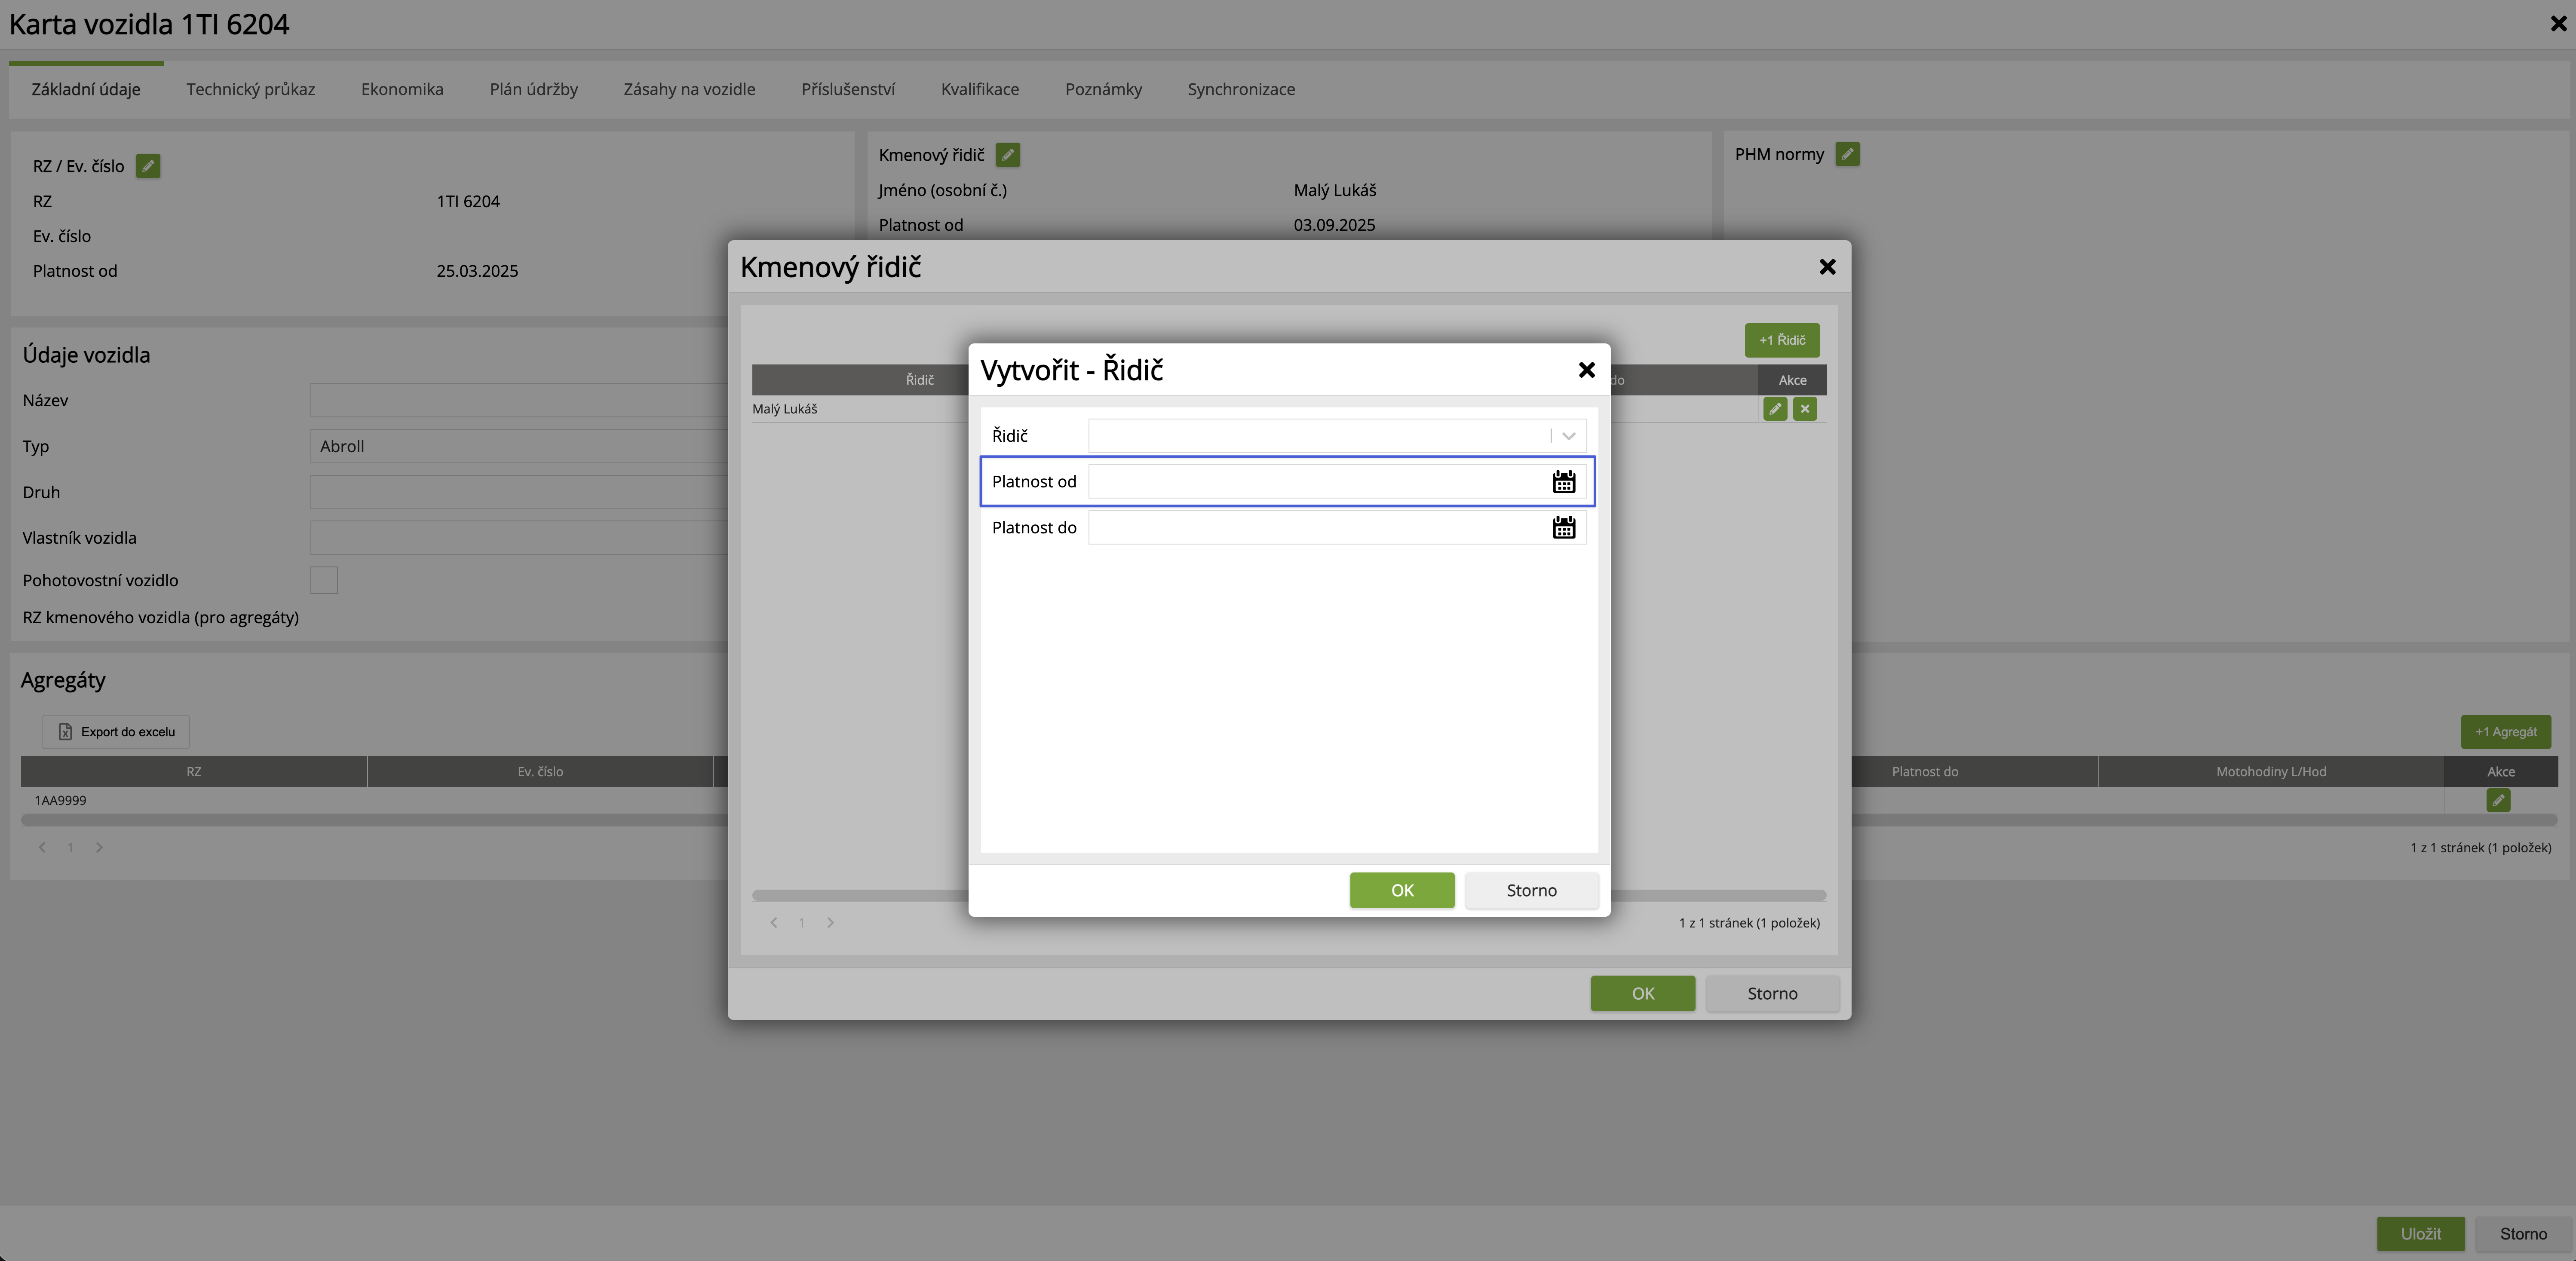
Task: Toggle Pohotovostní vozidlo checkbox
Action: (x=324, y=580)
